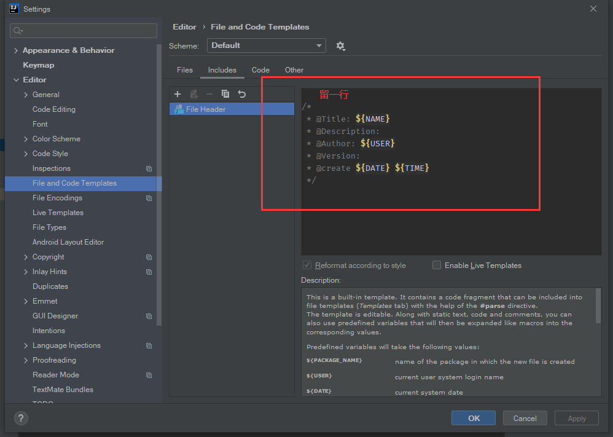Click the project-level icon beside Reader Mode

click(x=149, y=375)
